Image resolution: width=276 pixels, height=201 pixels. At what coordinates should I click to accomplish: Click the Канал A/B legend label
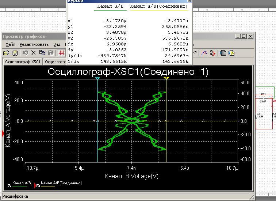[x=22, y=183]
